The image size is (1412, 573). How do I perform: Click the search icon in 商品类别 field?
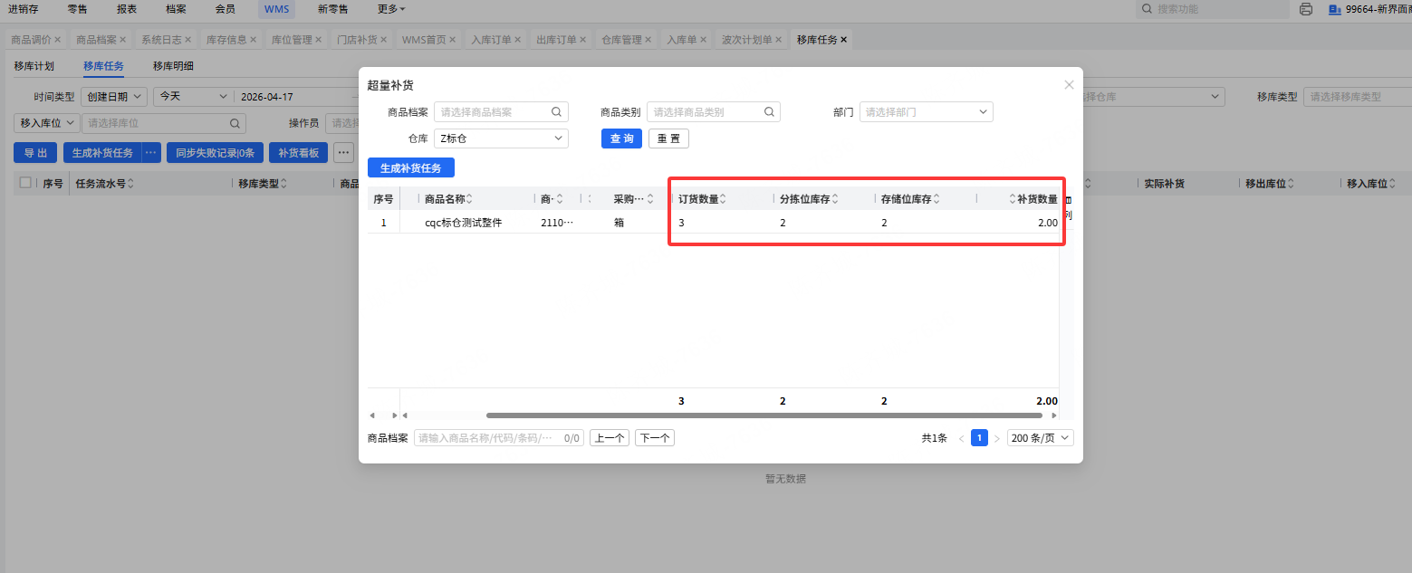(768, 112)
